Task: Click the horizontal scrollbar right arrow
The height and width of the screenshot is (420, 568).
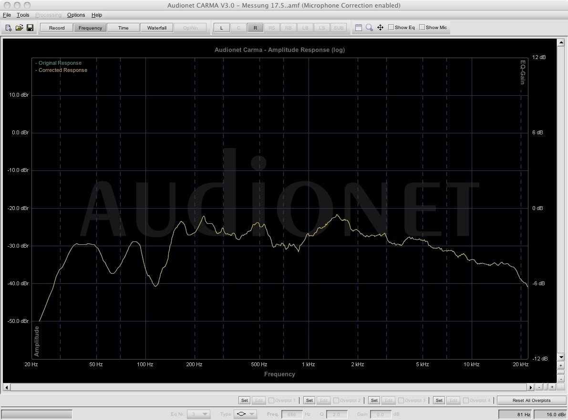Action: click(x=531, y=387)
